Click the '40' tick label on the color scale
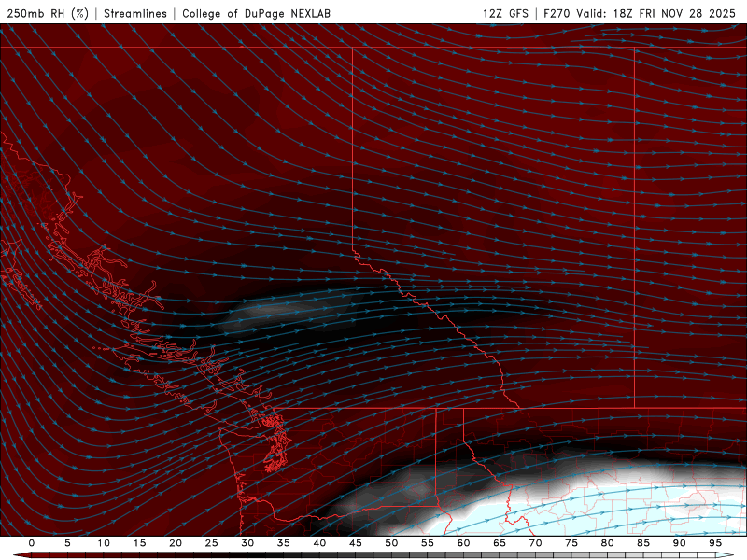Viewport: 747px width, 560px height. [x=319, y=543]
